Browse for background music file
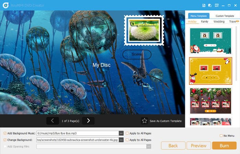The image size is (240, 154). click(121, 133)
